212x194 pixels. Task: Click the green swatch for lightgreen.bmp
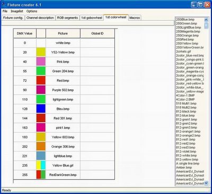pyautogui.click(x=41, y=99)
